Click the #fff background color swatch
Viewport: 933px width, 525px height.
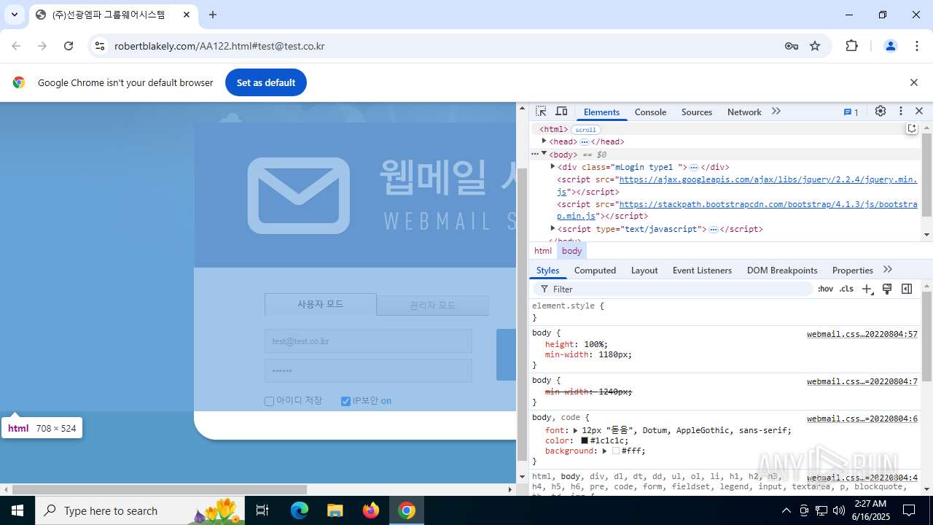pos(616,451)
